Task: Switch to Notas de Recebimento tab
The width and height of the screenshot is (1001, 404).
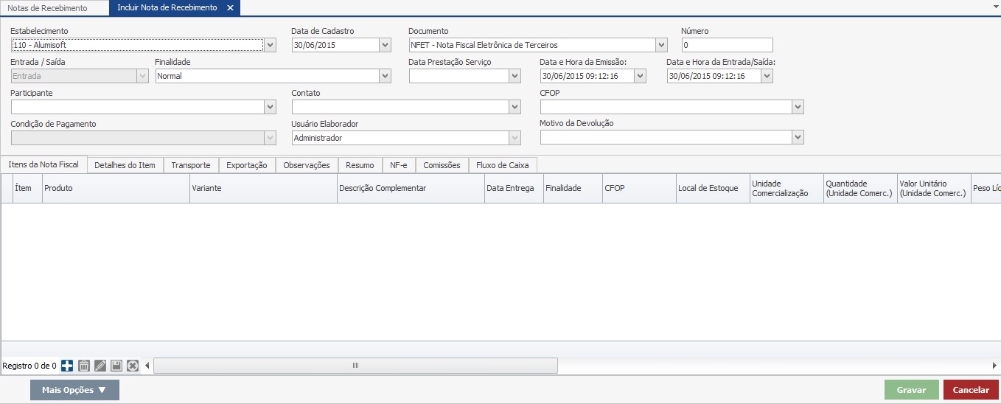Action: coord(47,8)
